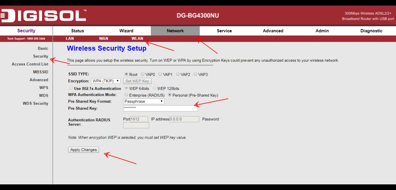Viewport: 396px width, 190px height.
Task: Switch to the Advanced top tab
Action: click(x=273, y=31)
